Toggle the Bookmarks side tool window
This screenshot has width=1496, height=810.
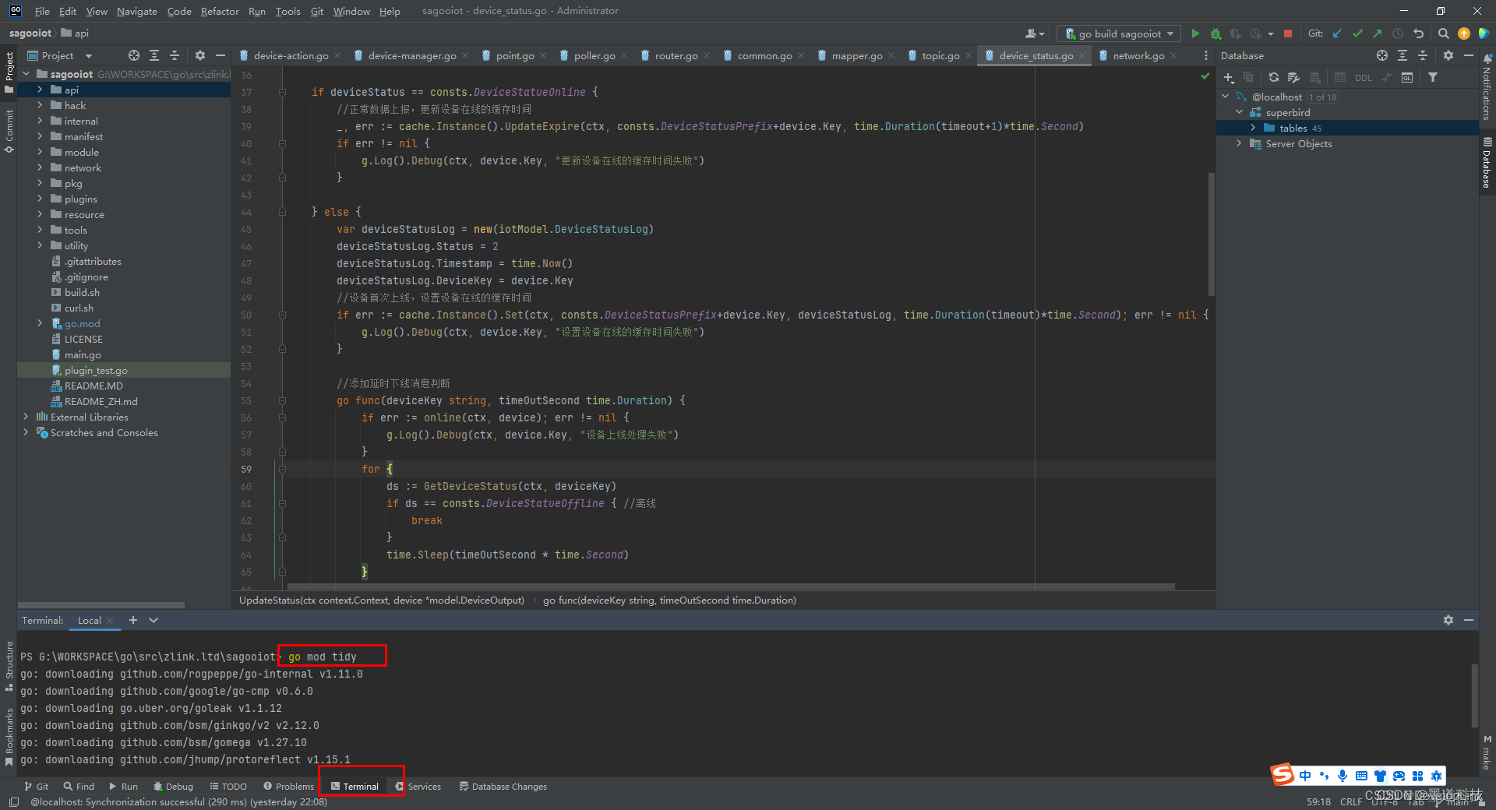[x=9, y=737]
